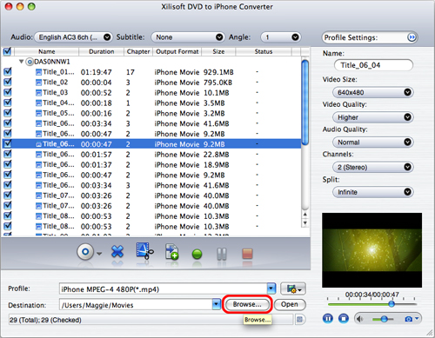Open the Angle dropdown
Image resolution: width=435 pixels, height=338 pixels.
click(281, 37)
